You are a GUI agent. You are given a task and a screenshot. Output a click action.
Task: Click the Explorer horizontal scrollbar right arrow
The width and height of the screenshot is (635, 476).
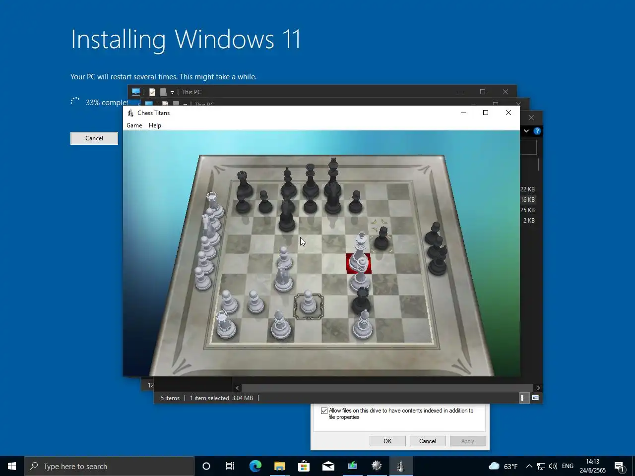[539, 388]
